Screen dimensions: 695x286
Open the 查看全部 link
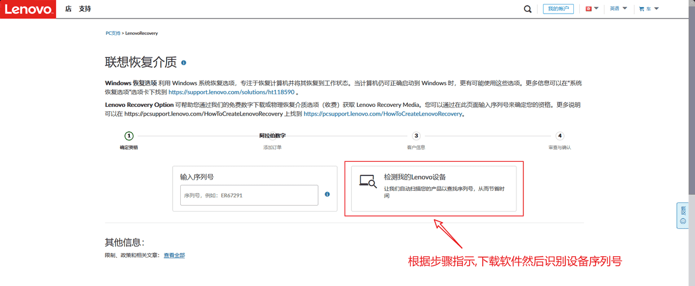(174, 255)
